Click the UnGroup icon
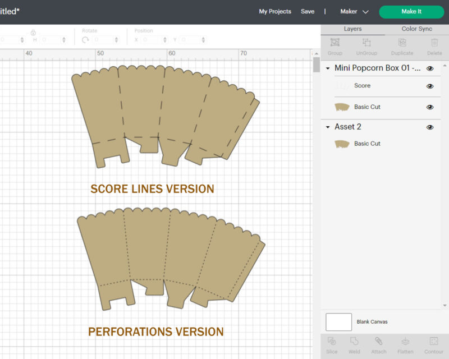 click(366, 43)
